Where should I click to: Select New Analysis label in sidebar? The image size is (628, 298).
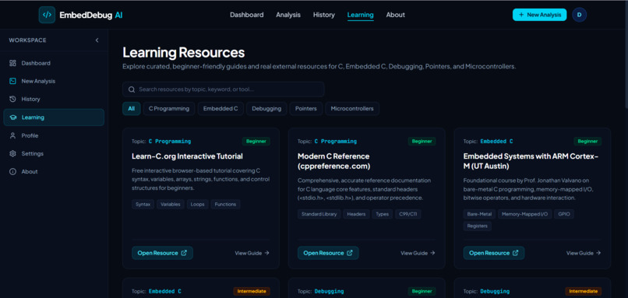coord(38,81)
